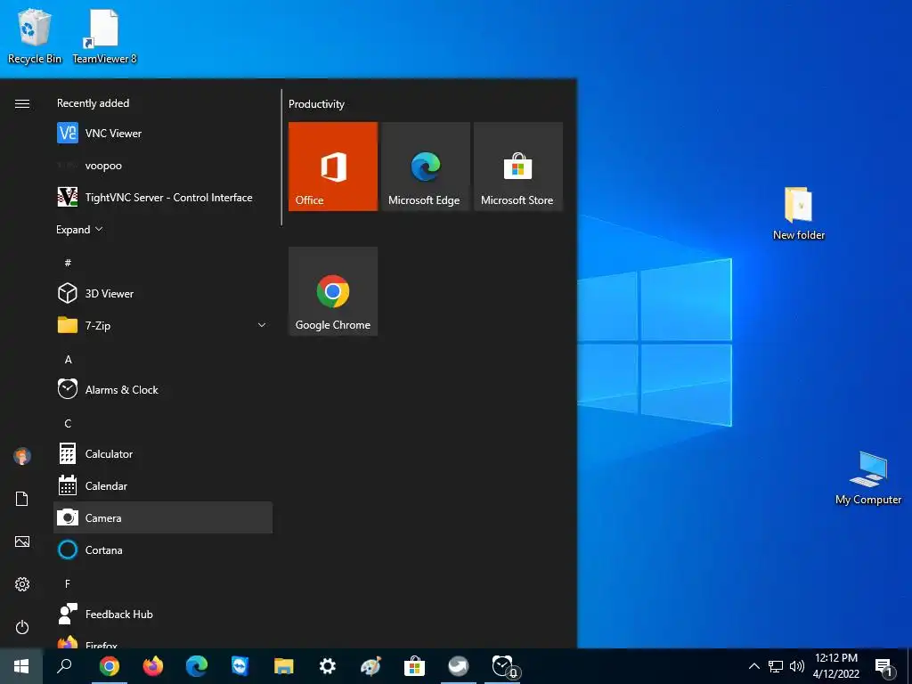
Task: Open TightVNC Server - Control Interface
Action: click(163, 197)
